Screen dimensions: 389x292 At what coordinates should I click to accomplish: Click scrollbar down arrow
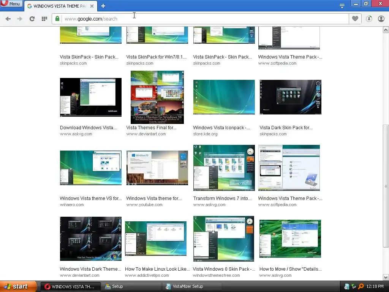click(x=386, y=277)
